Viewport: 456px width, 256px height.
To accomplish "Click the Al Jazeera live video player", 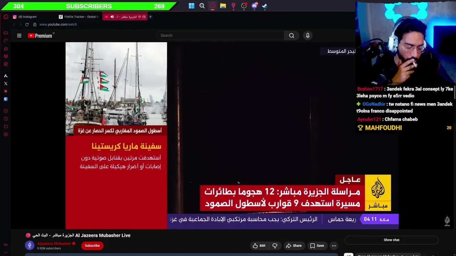I will 232,135.
